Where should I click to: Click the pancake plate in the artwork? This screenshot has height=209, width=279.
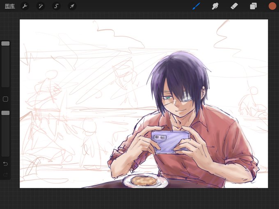tap(145, 181)
